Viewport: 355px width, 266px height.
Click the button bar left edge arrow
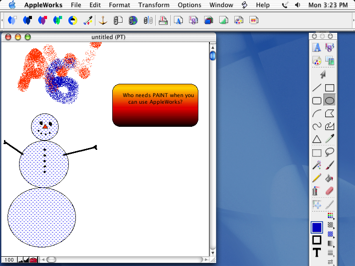pyautogui.click(x=2, y=20)
